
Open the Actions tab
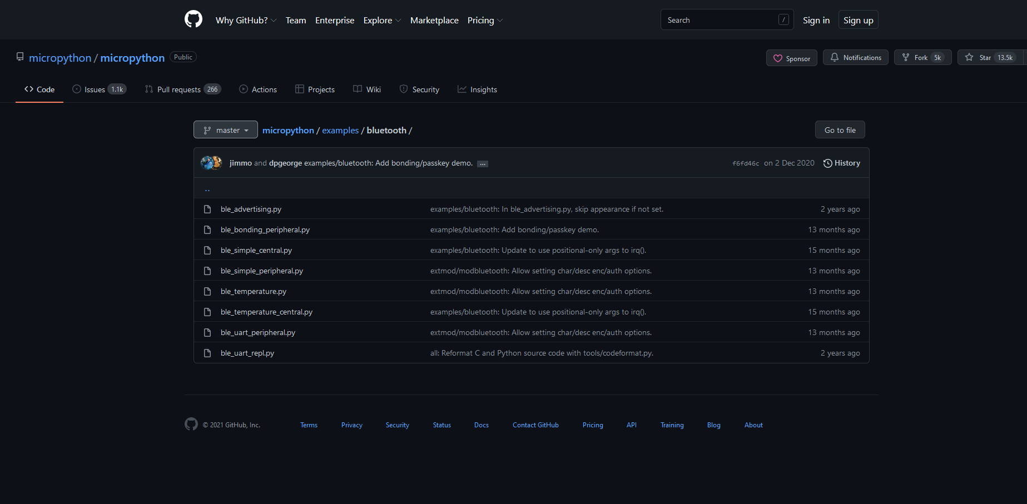[x=258, y=89]
